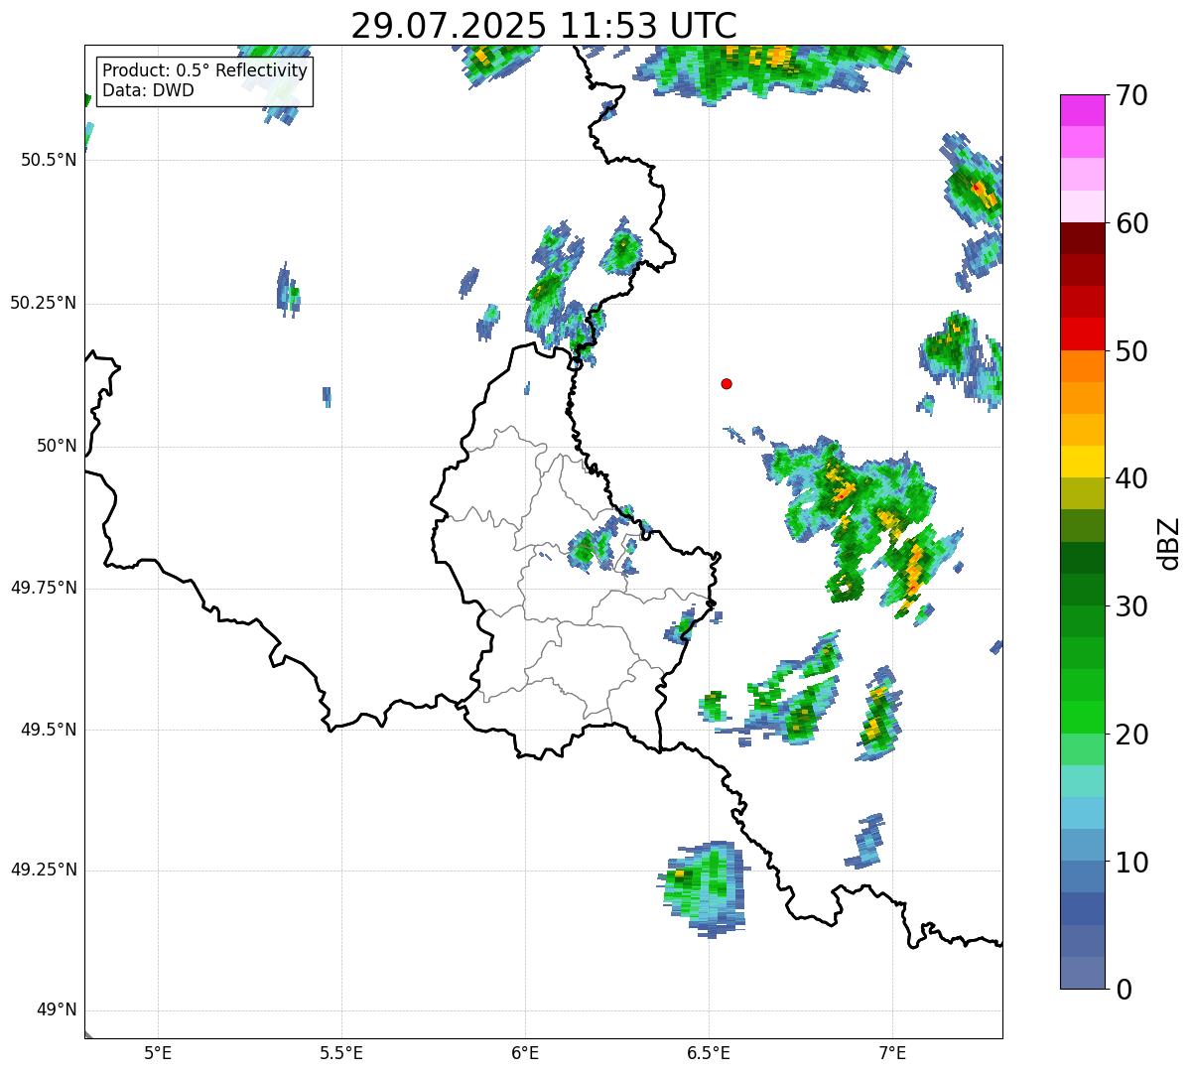Click the 49°N latitude label
Image resolution: width=1193 pixels, height=1073 pixels.
(57, 1010)
